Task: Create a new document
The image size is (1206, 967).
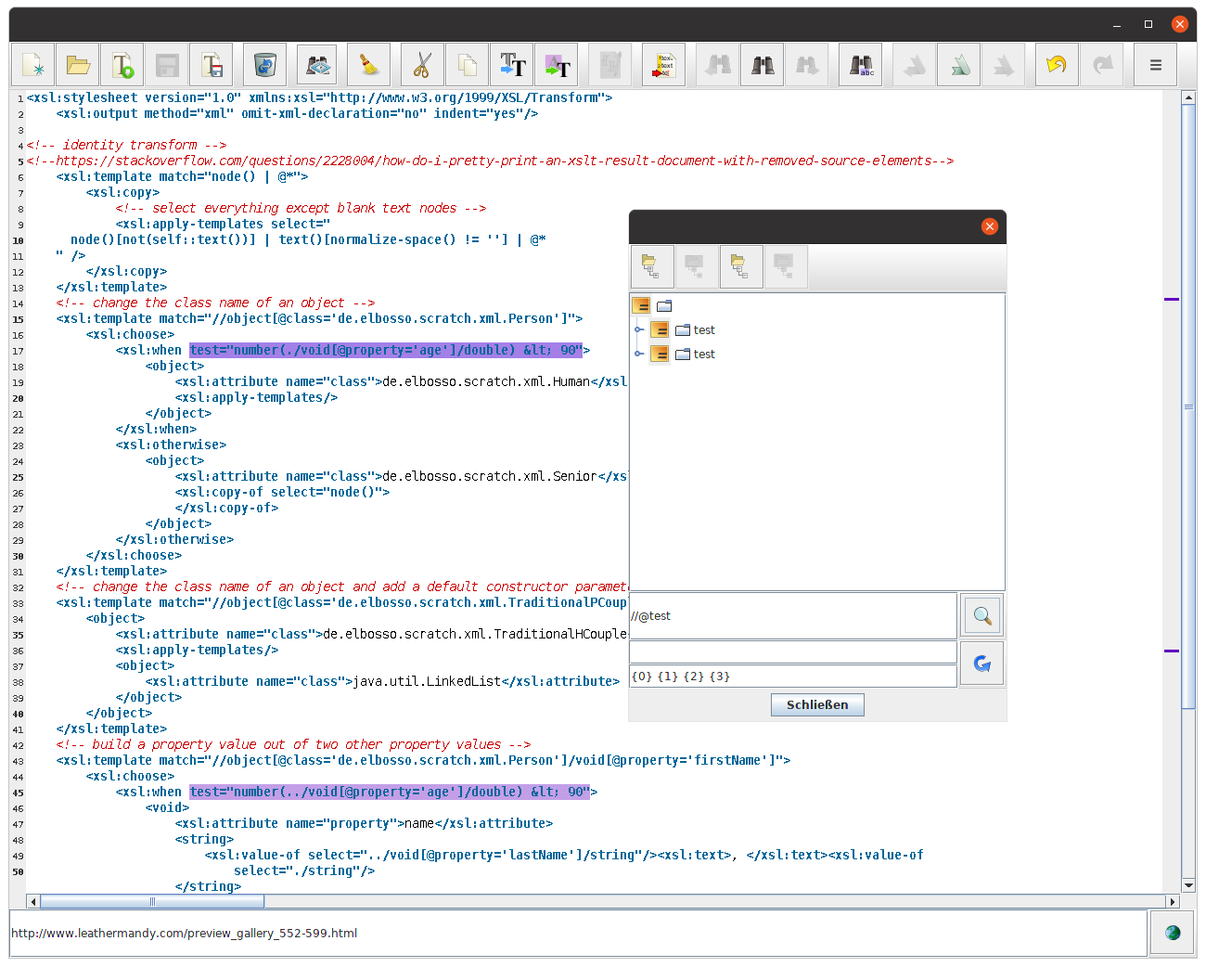Action: pos(32,65)
